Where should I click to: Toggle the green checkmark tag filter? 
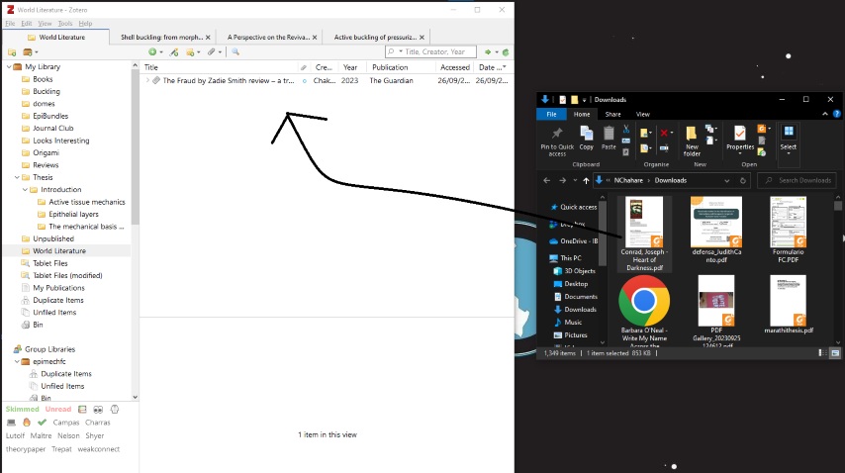[42, 423]
